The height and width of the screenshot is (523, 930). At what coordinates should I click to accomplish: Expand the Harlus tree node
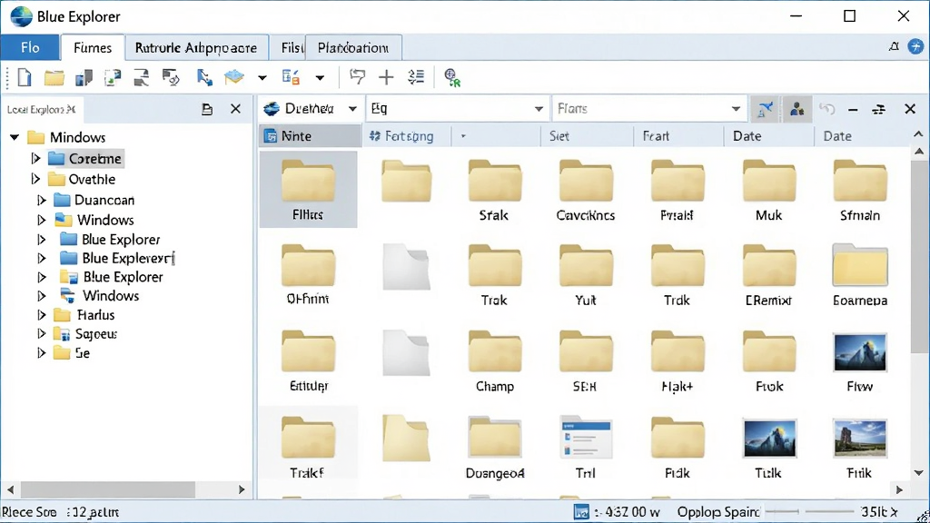tap(42, 315)
